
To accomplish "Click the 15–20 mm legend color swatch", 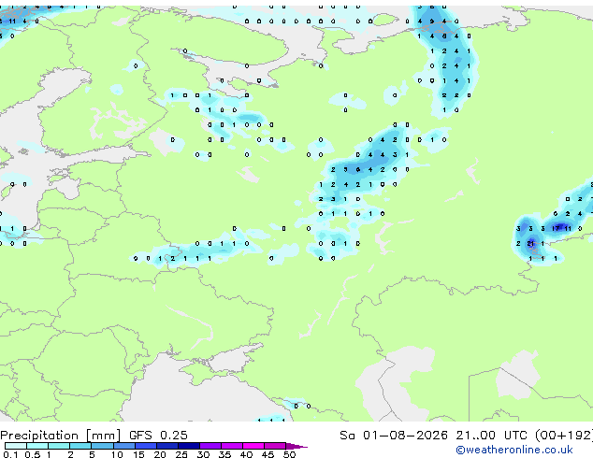I will click(x=145, y=446).
